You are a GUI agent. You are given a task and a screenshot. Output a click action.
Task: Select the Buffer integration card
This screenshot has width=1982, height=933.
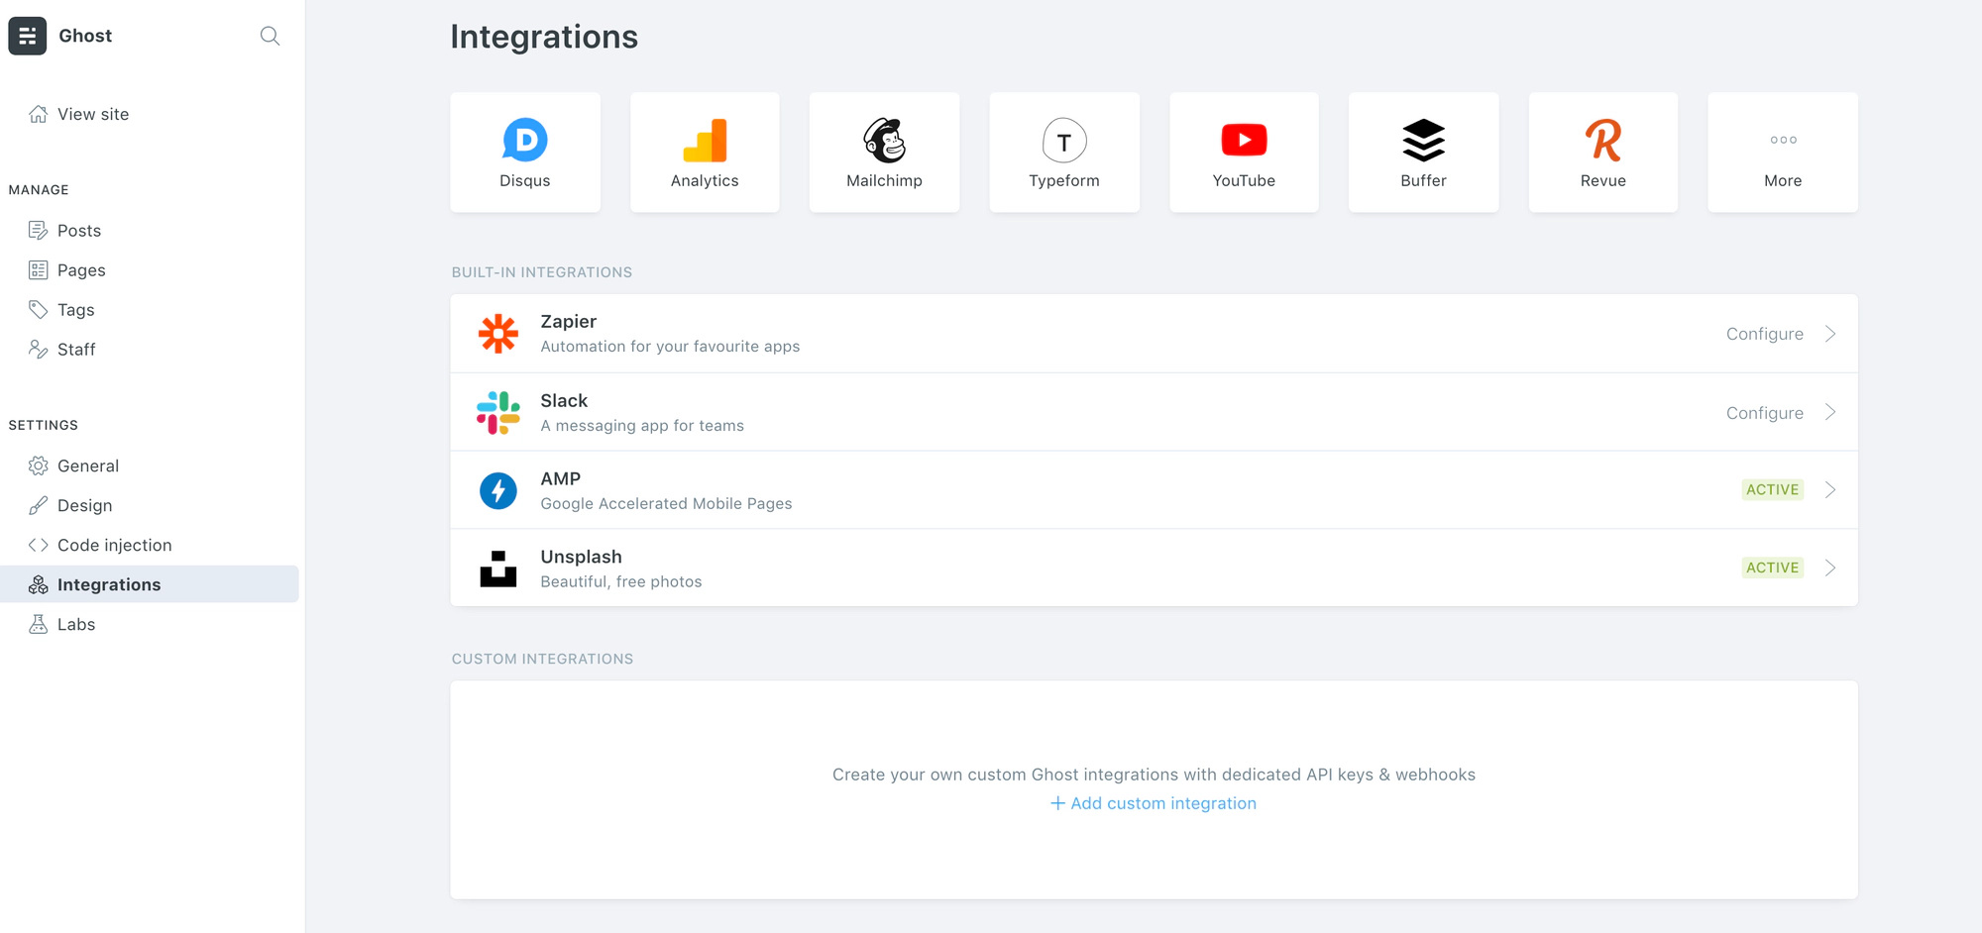click(x=1423, y=152)
